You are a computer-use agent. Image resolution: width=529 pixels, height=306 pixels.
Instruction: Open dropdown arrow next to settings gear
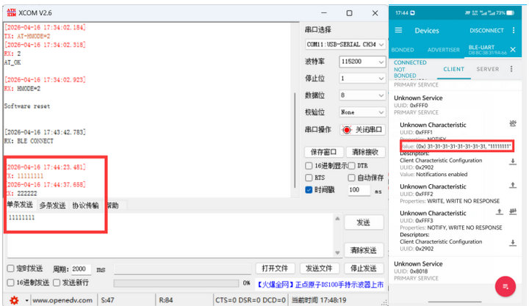pos(26,300)
